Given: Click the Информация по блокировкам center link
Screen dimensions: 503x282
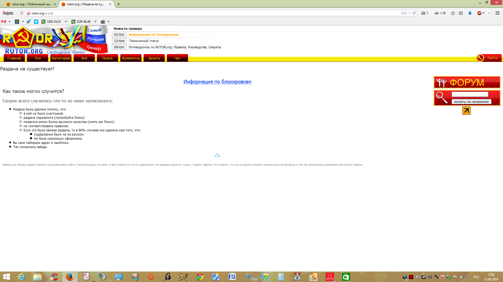Looking at the screenshot, I should click(217, 82).
